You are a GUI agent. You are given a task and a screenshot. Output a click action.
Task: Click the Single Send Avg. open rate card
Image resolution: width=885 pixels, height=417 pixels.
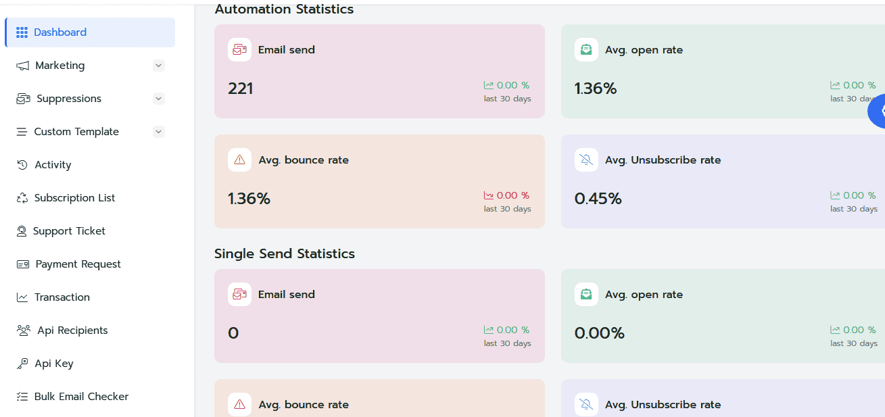coord(722,316)
